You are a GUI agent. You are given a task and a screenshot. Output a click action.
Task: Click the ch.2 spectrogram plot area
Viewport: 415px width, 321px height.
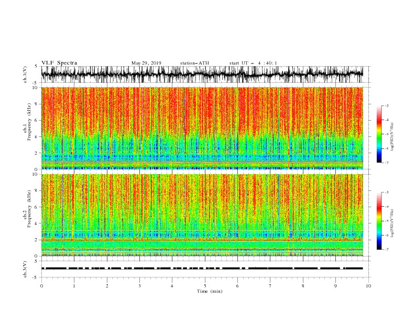202,215
